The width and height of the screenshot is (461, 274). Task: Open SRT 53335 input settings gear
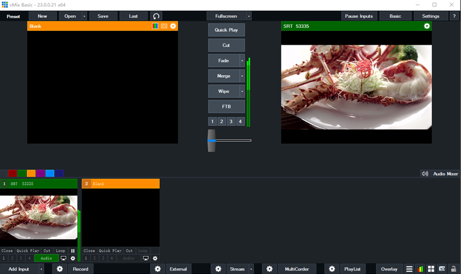point(73,258)
